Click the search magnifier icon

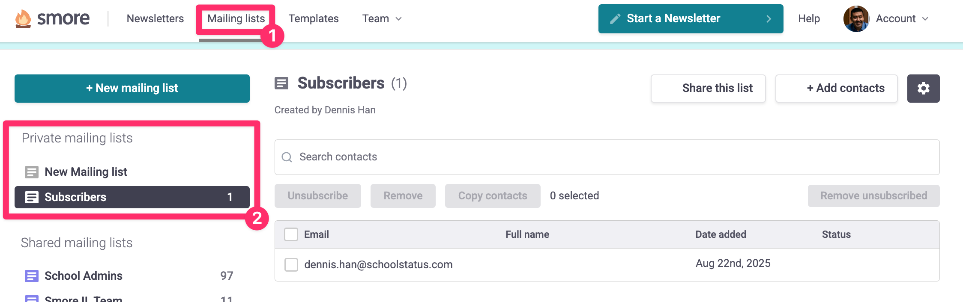[x=287, y=157]
